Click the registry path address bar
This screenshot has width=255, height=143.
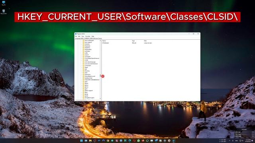[137, 39]
